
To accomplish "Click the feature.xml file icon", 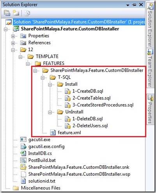I will (53, 133).
